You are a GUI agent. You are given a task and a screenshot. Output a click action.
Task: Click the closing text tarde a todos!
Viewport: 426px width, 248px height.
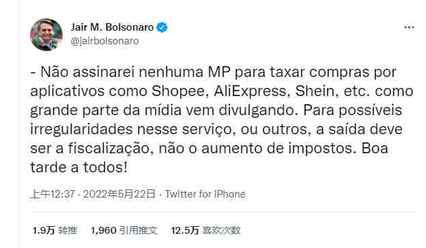pyautogui.click(x=79, y=168)
